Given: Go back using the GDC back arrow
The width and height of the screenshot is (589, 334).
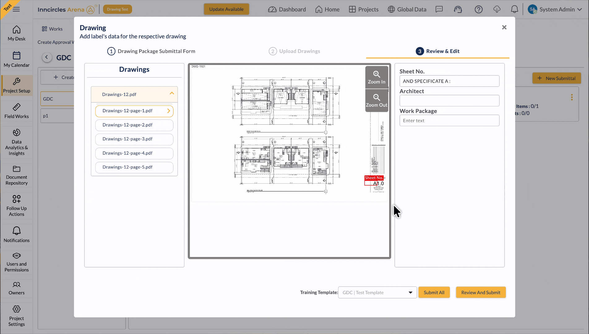Looking at the screenshot, I should (47, 57).
